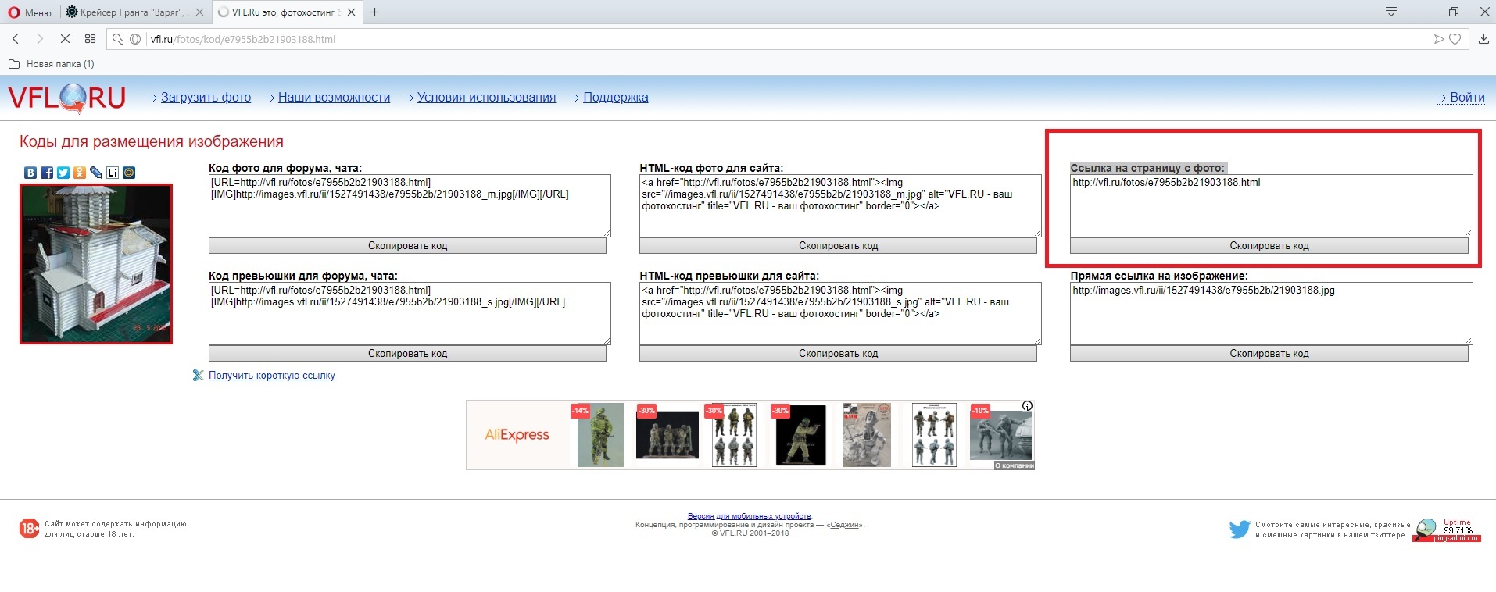Click Скопировать код under forum photo code
Viewport: 1496px width, 592px height.
(407, 246)
